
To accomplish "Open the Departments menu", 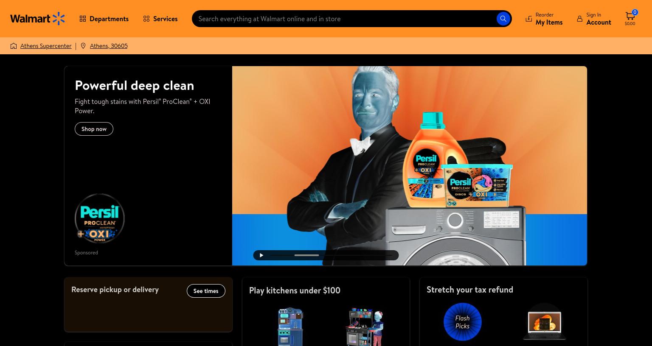I will click(x=104, y=19).
